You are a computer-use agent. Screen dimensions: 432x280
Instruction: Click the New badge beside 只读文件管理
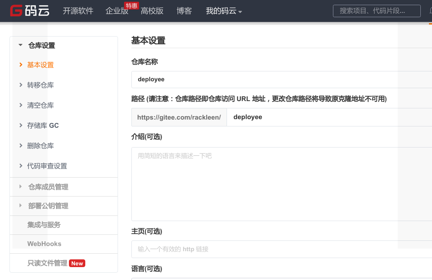[x=77, y=263]
